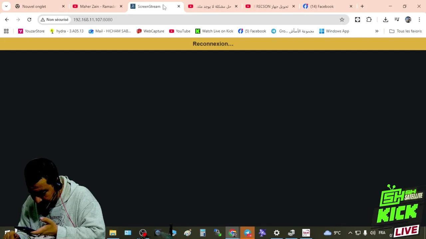Open the satellite dish app in taskbar
The width and height of the screenshot is (426, 239).
(262, 233)
